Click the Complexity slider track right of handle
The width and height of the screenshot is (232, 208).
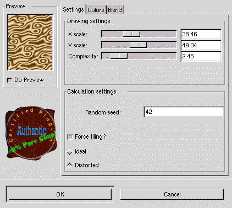coord(152,56)
